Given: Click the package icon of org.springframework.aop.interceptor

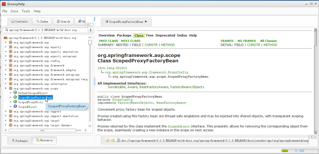Looking at the screenshot, I should [x=10, y=84].
